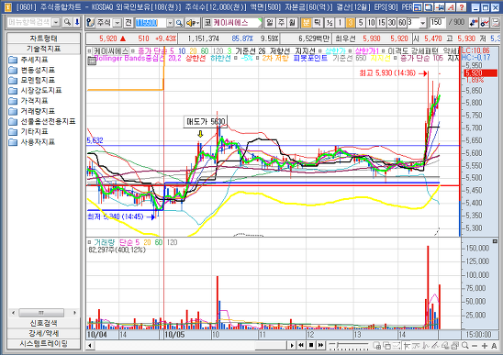The width and height of the screenshot is (503, 355).
Task: Open the 신호검색 panel tab
Action: (x=44, y=323)
